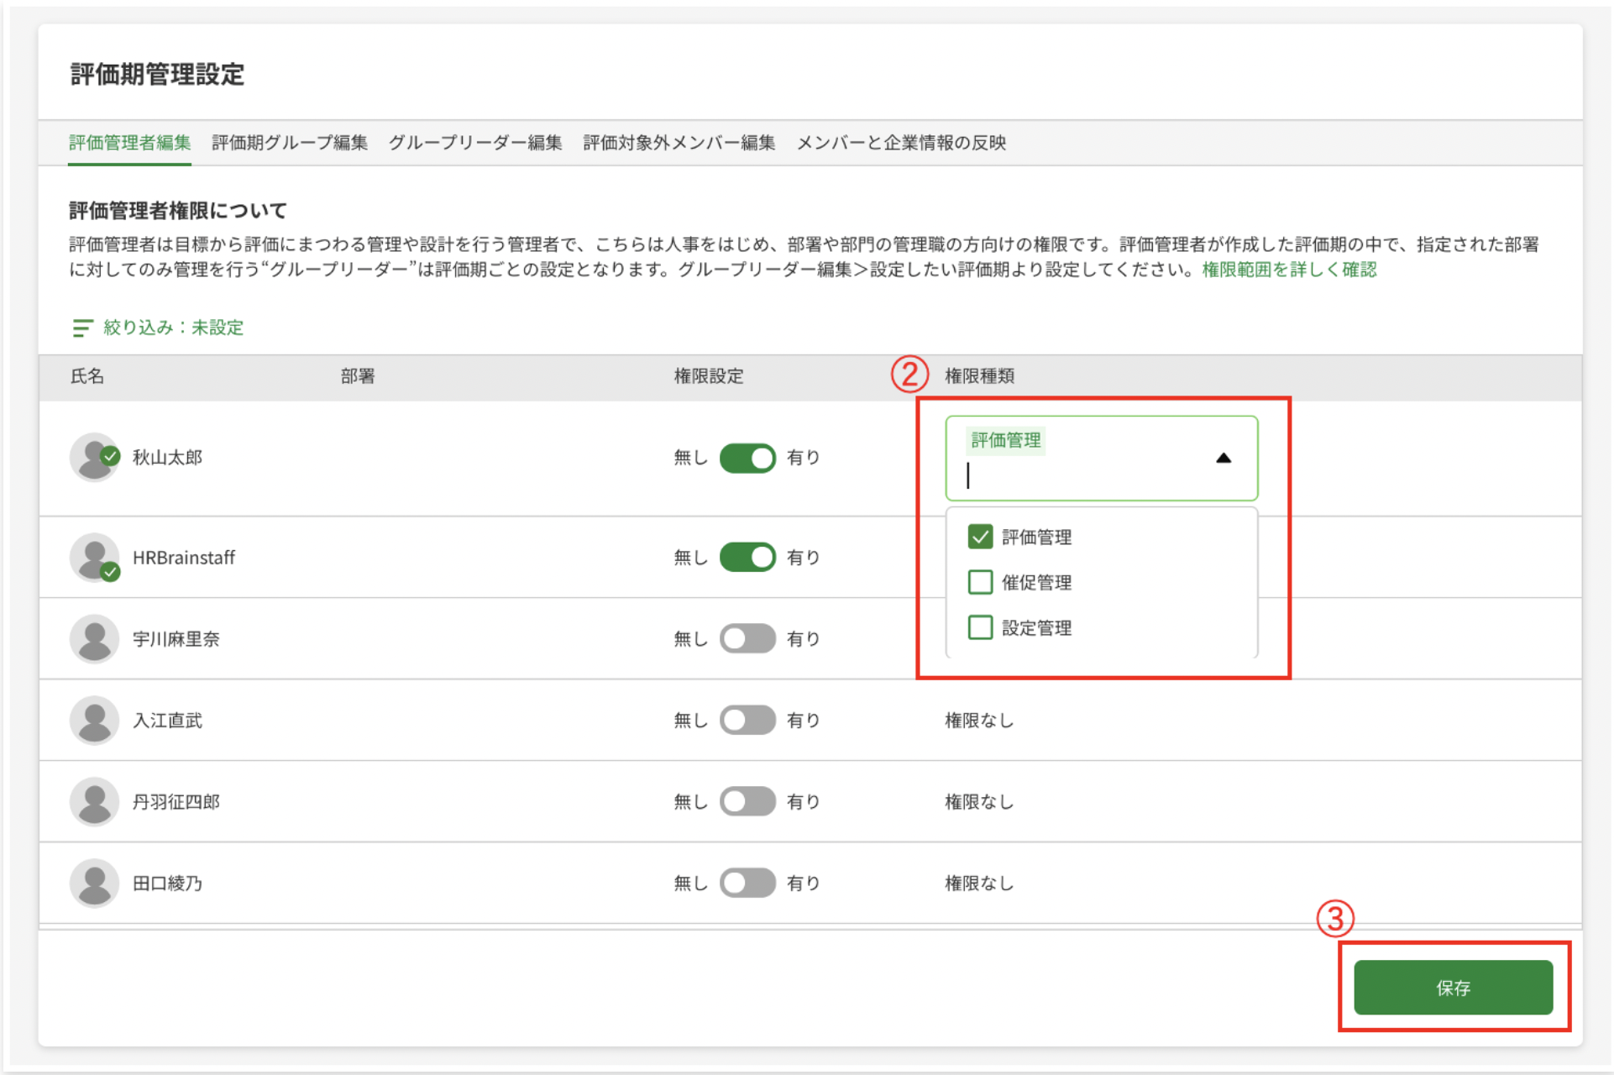
Task: Open the 権限範囲を詳しく確認 link
Action: (x=1289, y=270)
